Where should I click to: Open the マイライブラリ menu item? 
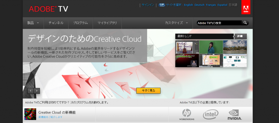[x=107, y=23]
